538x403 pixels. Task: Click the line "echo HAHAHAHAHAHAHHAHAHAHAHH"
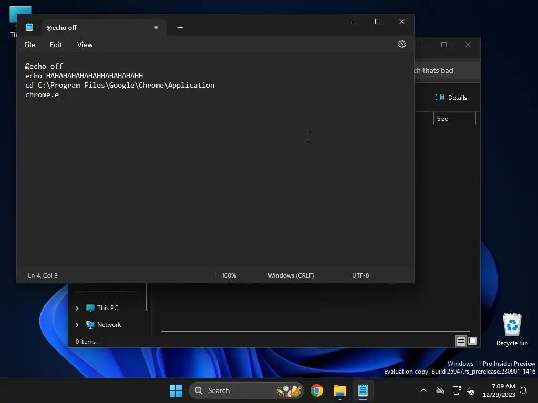click(x=84, y=76)
